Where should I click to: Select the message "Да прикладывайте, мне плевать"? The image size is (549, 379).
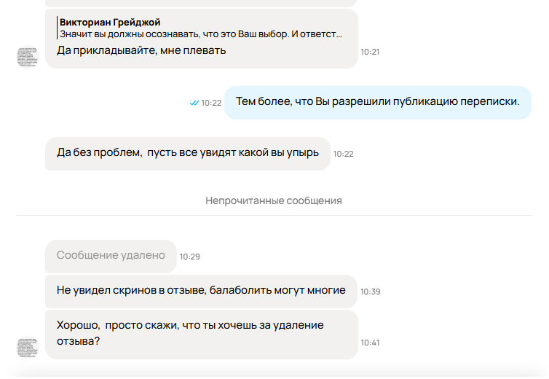(x=141, y=50)
